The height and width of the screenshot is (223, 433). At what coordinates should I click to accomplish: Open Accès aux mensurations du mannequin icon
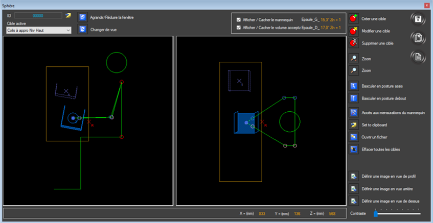click(354, 112)
